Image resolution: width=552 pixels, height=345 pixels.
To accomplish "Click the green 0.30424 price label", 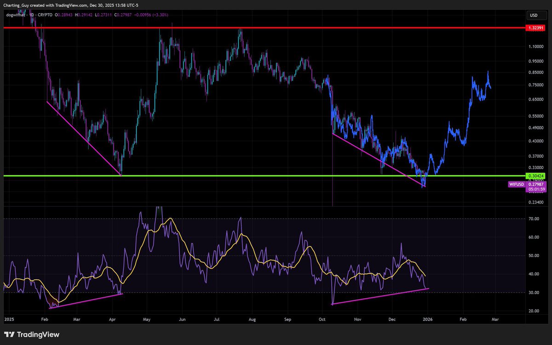I will pyautogui.click(x=536, y=176).
